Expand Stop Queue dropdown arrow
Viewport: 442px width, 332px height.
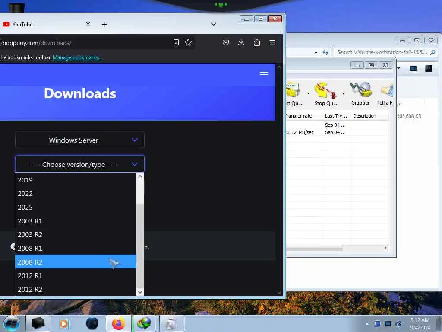click(343, 93)
